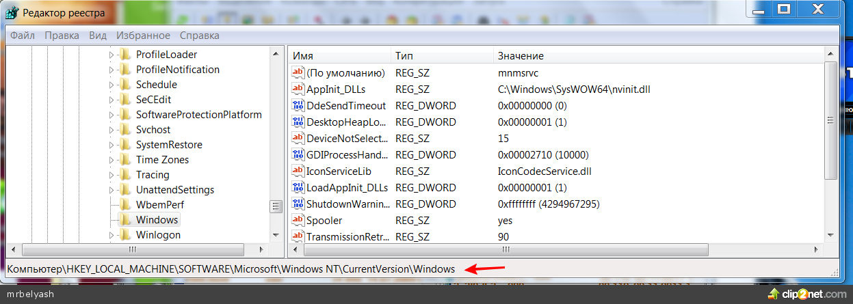Open the Справка menu
This screenshot has width=853, height=304.
[200, 36]
